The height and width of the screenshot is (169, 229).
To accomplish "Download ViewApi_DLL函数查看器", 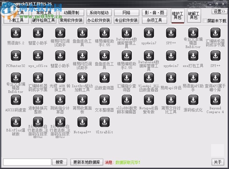I will point(149,78).
